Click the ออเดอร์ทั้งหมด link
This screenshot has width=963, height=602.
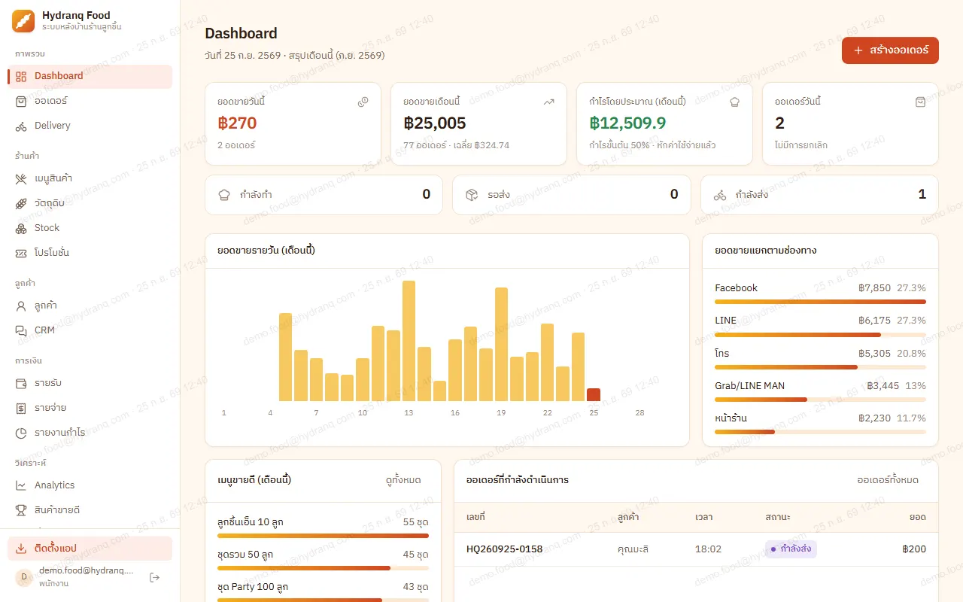click(x=888, y=480)
